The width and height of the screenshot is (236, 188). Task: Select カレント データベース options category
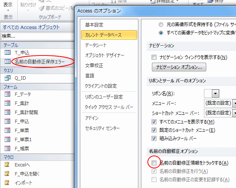109,35
